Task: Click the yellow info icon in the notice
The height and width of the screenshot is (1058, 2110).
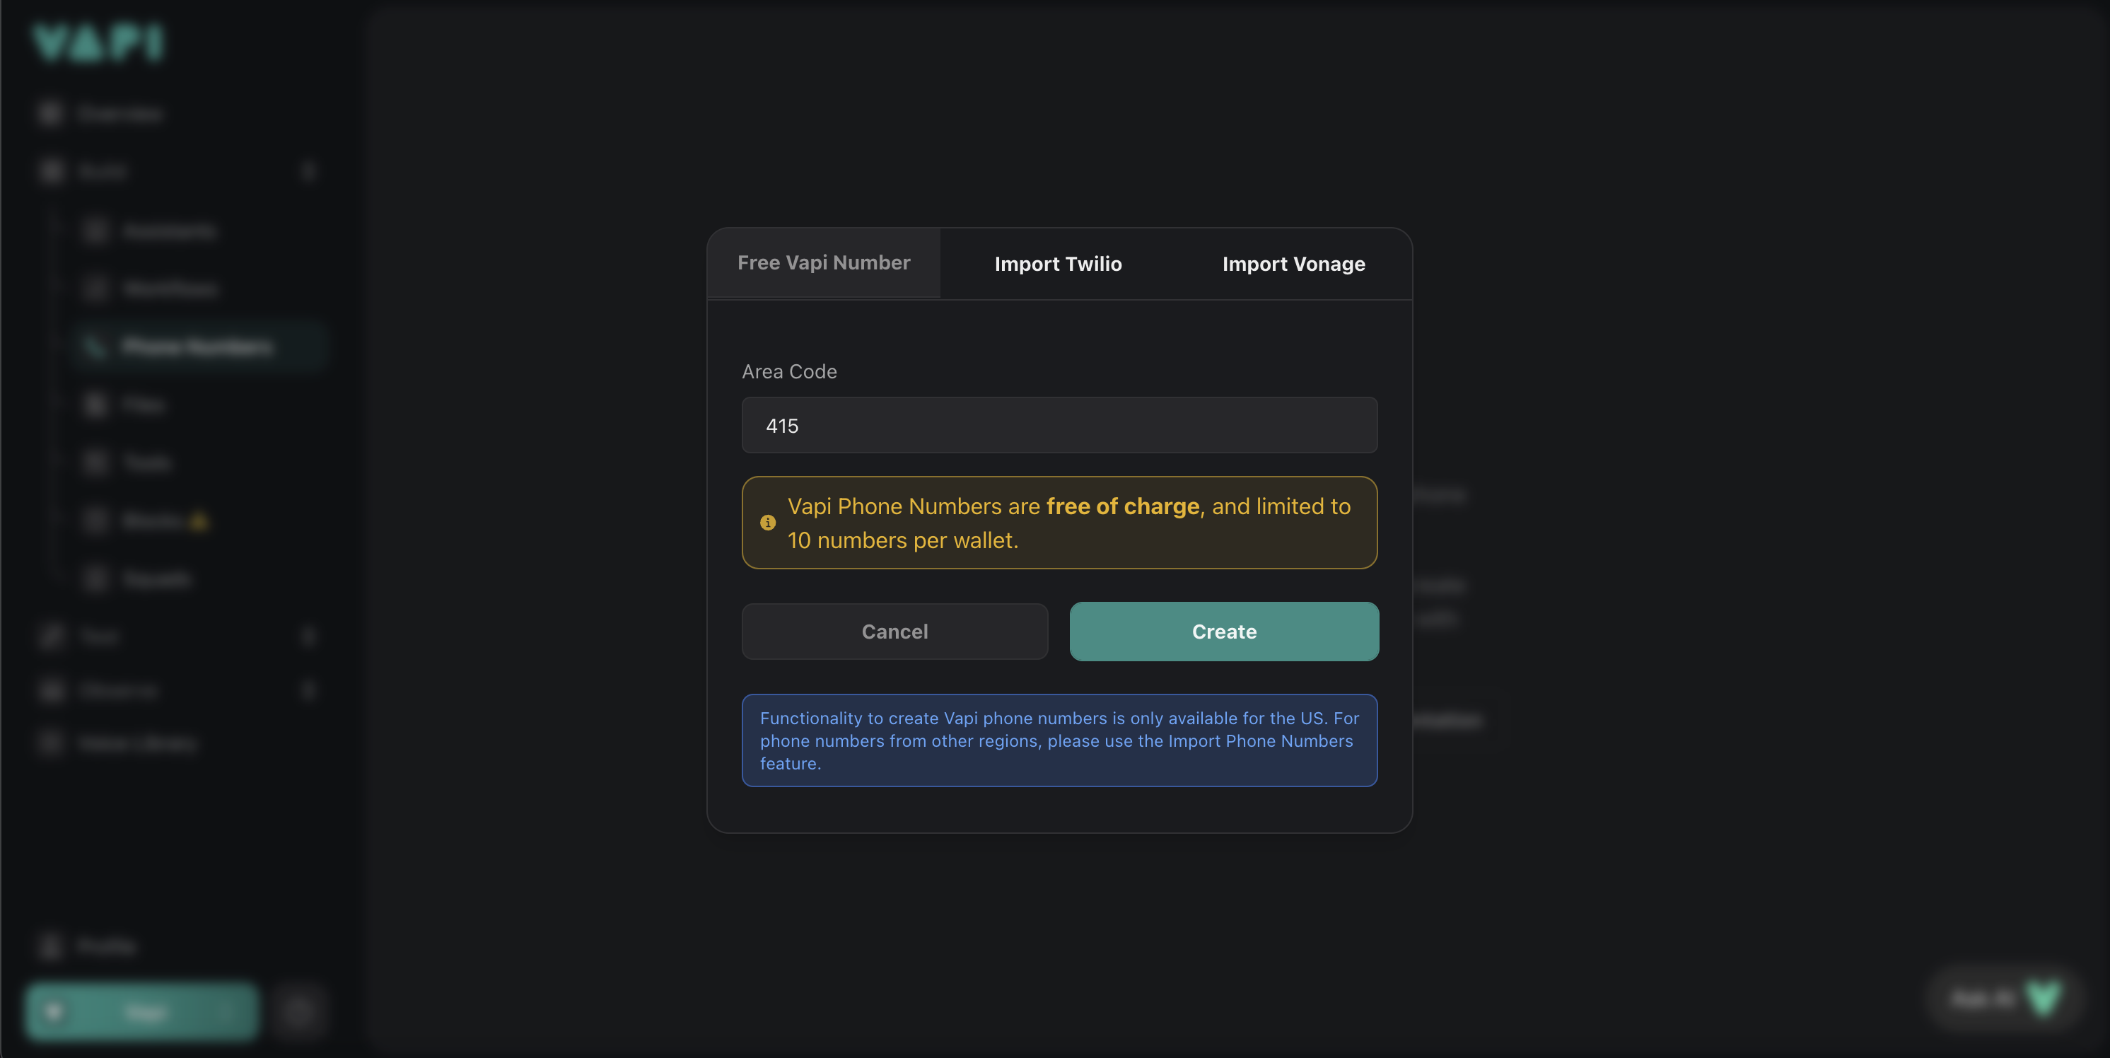Action: (767, 523)
